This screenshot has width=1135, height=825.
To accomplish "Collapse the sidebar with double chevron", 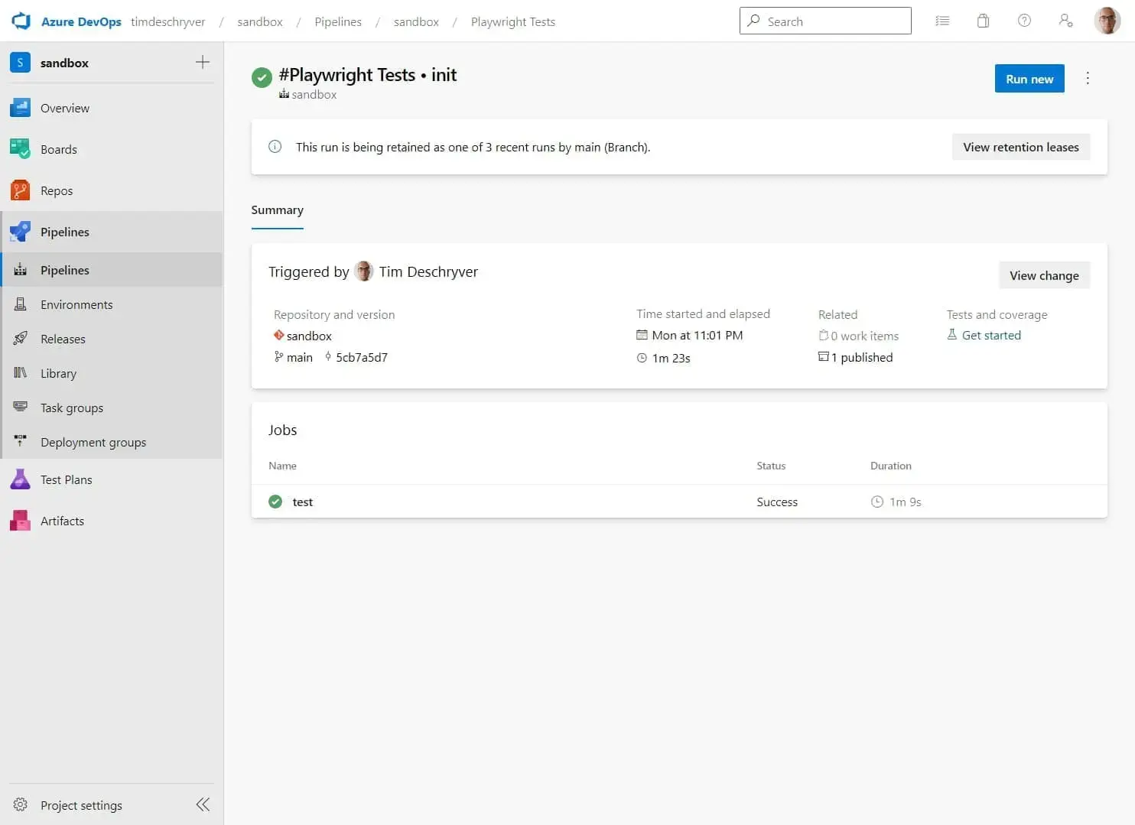I will tap(203, 804).
